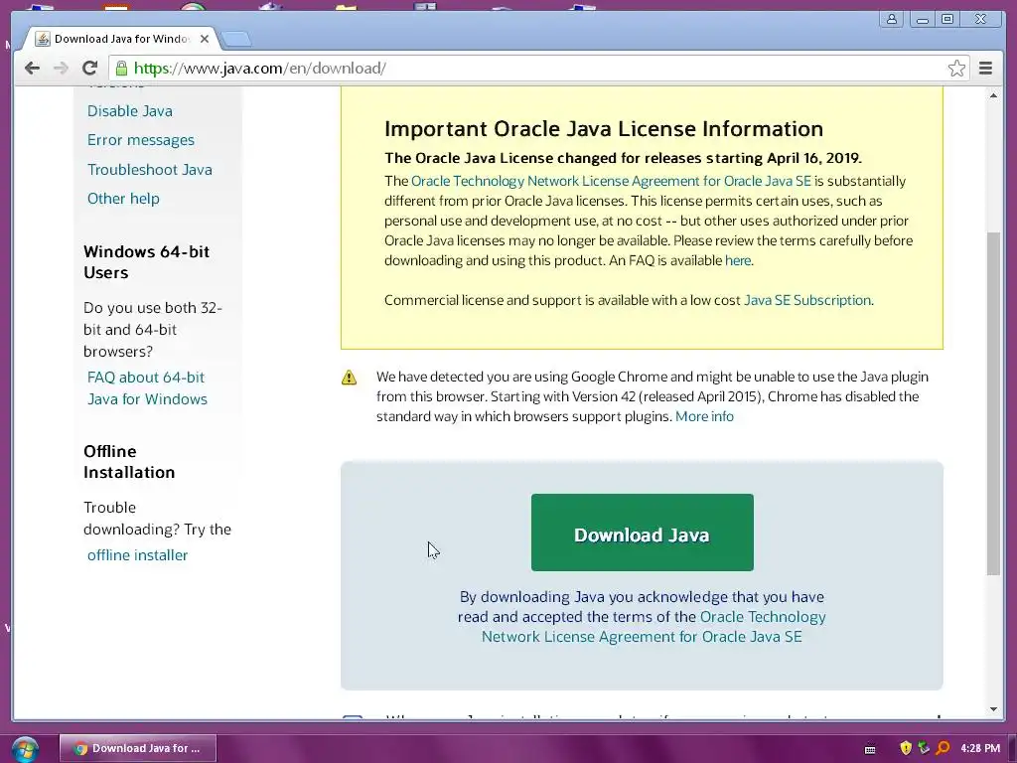Click the browser forward arrow
Screen dimensions: 1017x763
[61, 69]
